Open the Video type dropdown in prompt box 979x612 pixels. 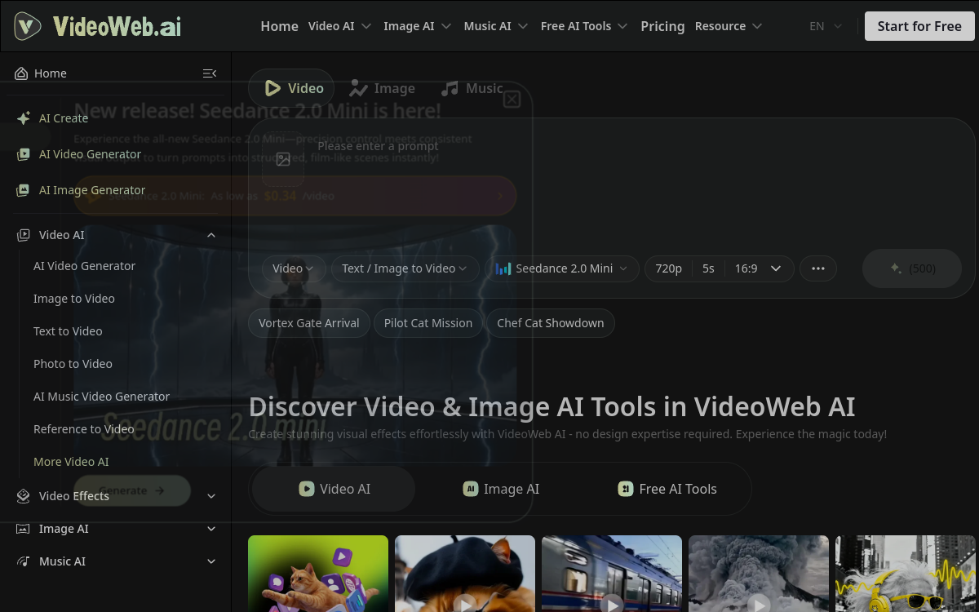[x=294, y=268]
